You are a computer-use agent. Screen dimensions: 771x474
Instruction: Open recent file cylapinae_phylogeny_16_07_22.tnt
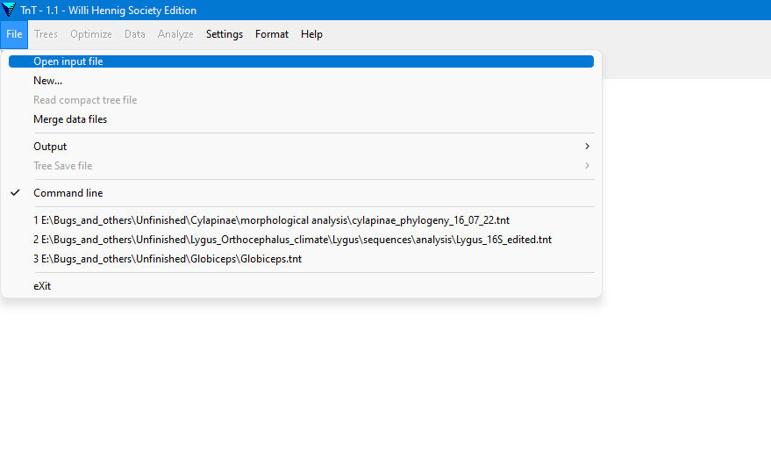[x=301, y=220]
